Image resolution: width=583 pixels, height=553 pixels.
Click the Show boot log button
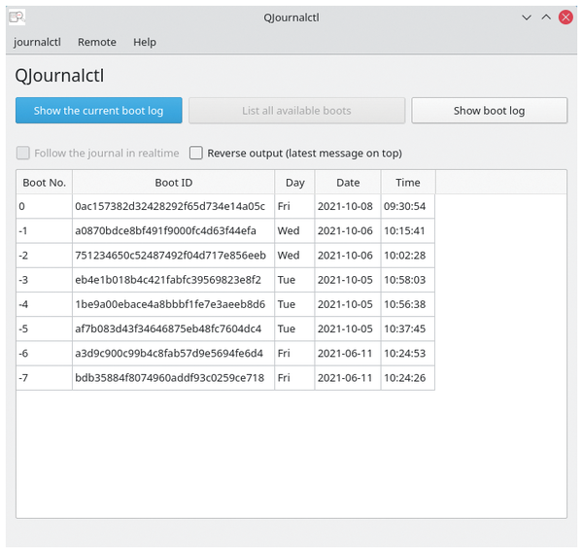(x=490, y=111)
